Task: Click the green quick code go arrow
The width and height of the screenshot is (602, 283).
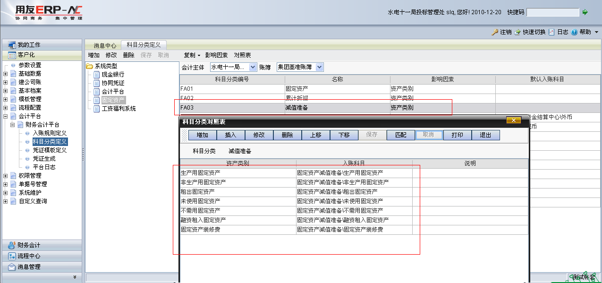Action: click(x=585, y=12)
